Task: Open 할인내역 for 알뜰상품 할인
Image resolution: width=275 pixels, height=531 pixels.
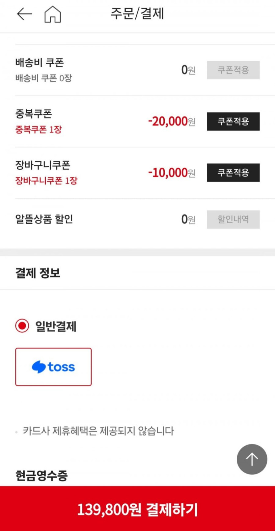Action: 233,219
